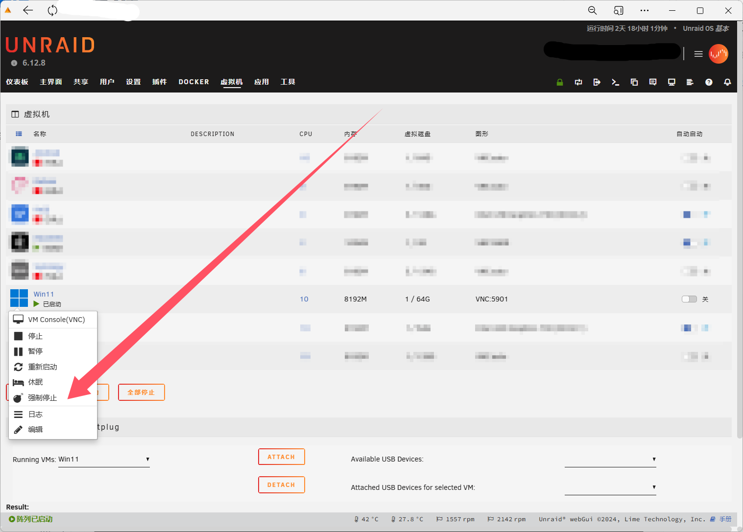The image size is (743, 532).
Task: Open the notifications bell icon
Action: 727,82
